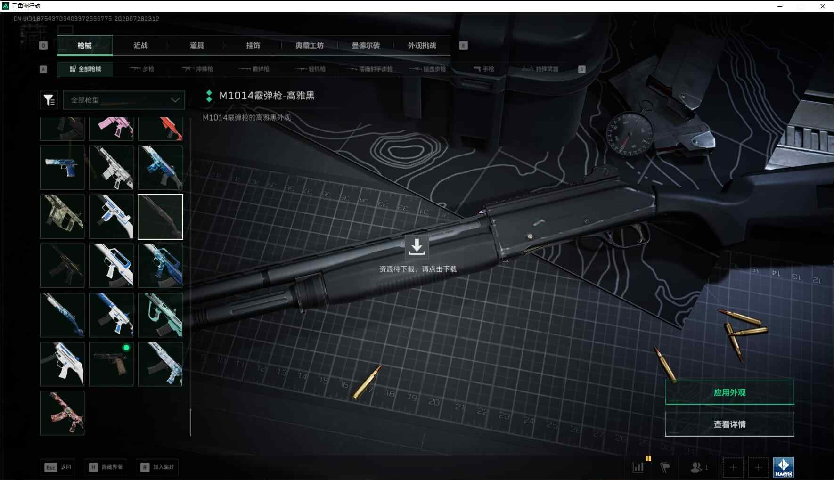Click the 应用外观 apply skin button

click(729, 392)
